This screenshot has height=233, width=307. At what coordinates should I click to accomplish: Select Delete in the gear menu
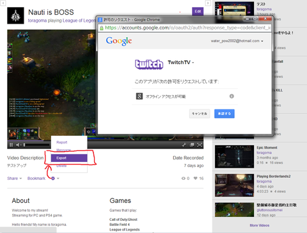(61, 166)
